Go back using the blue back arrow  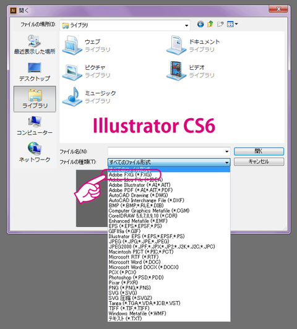tap(200, 24)
